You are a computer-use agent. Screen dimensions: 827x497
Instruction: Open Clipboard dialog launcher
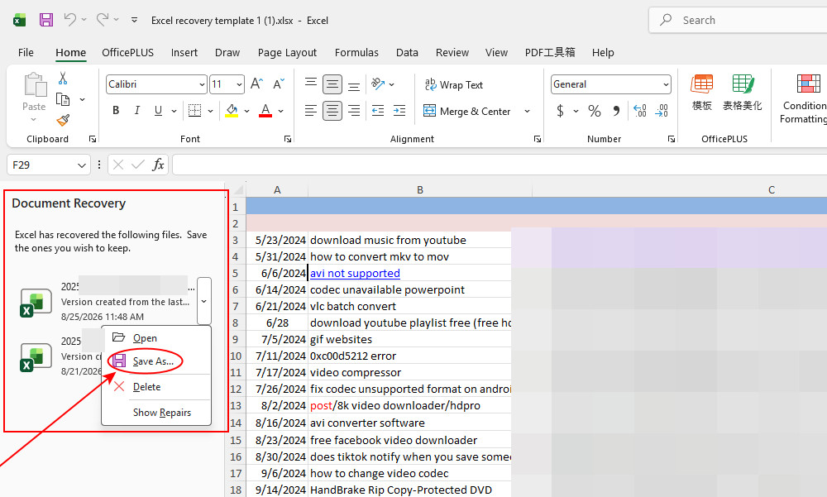(93, 139)
